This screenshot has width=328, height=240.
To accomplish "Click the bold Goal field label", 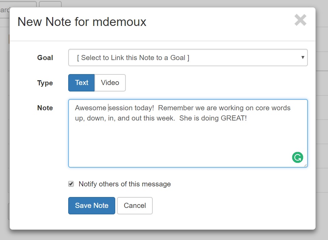I will coord(45,58).
